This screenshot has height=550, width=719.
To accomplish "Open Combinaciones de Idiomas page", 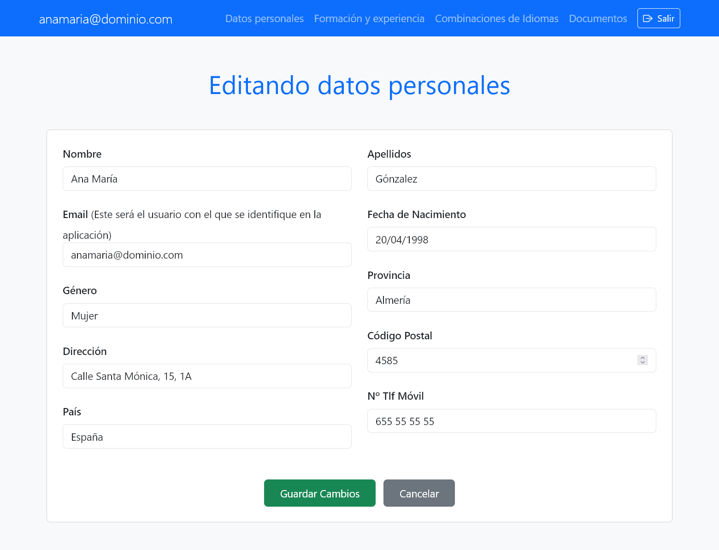I will click(496, 18).
